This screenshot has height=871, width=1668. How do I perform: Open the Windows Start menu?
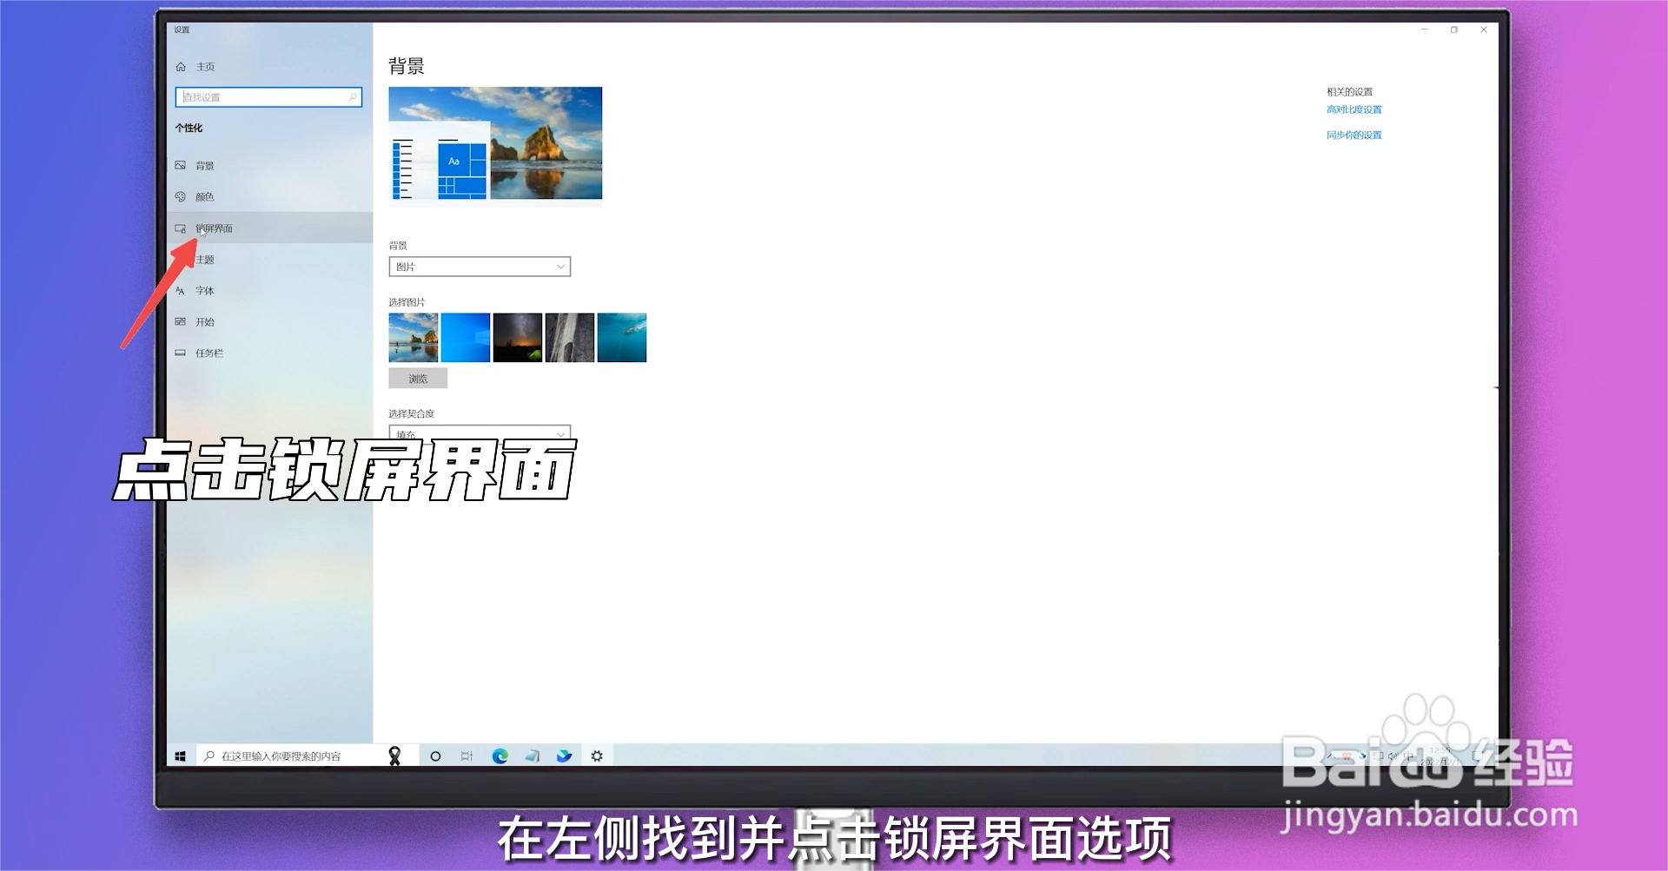coord(181,756)
